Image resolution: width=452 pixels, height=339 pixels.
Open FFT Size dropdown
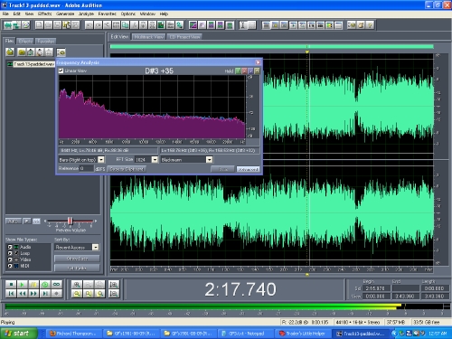[x=155, y=160]
